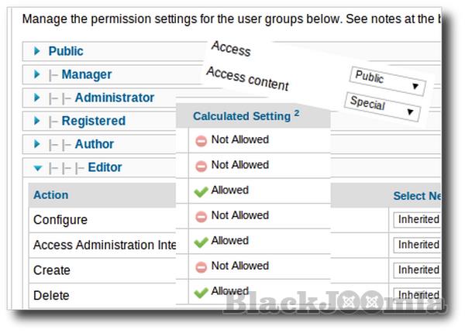Open the Inherited dropdown for Configure
Viewport: 465px width, 333px height.
pos(418,220)
